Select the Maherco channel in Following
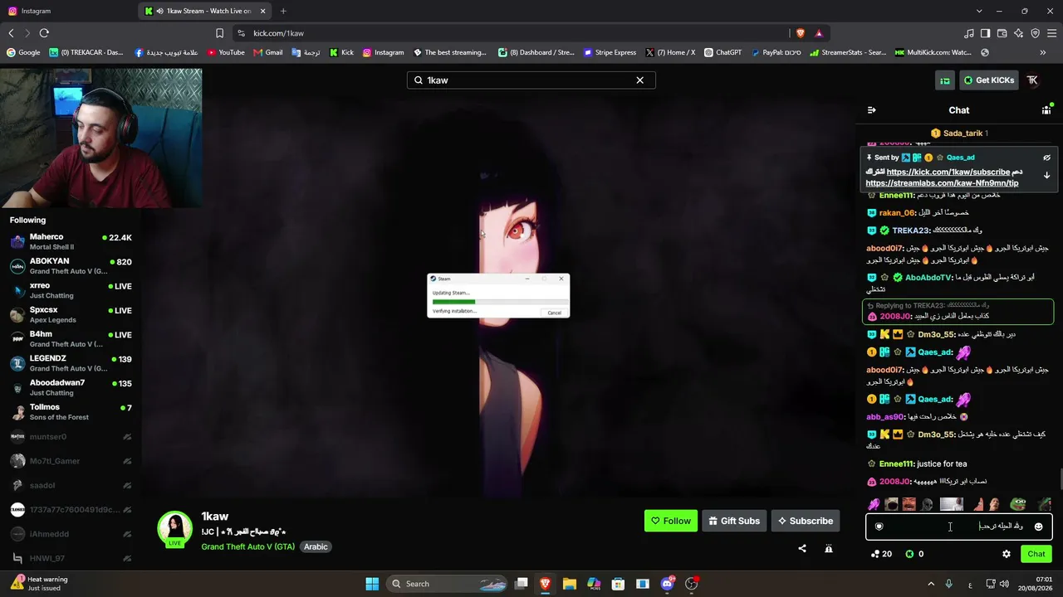 [x=71, y=241]
